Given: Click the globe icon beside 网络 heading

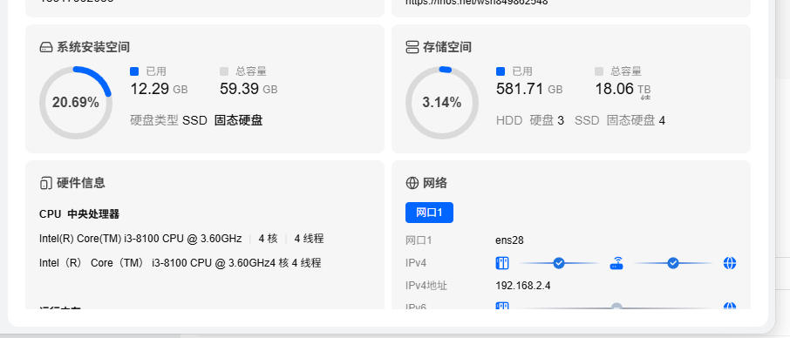Looking at the screenshot, I should click(412, 183).
